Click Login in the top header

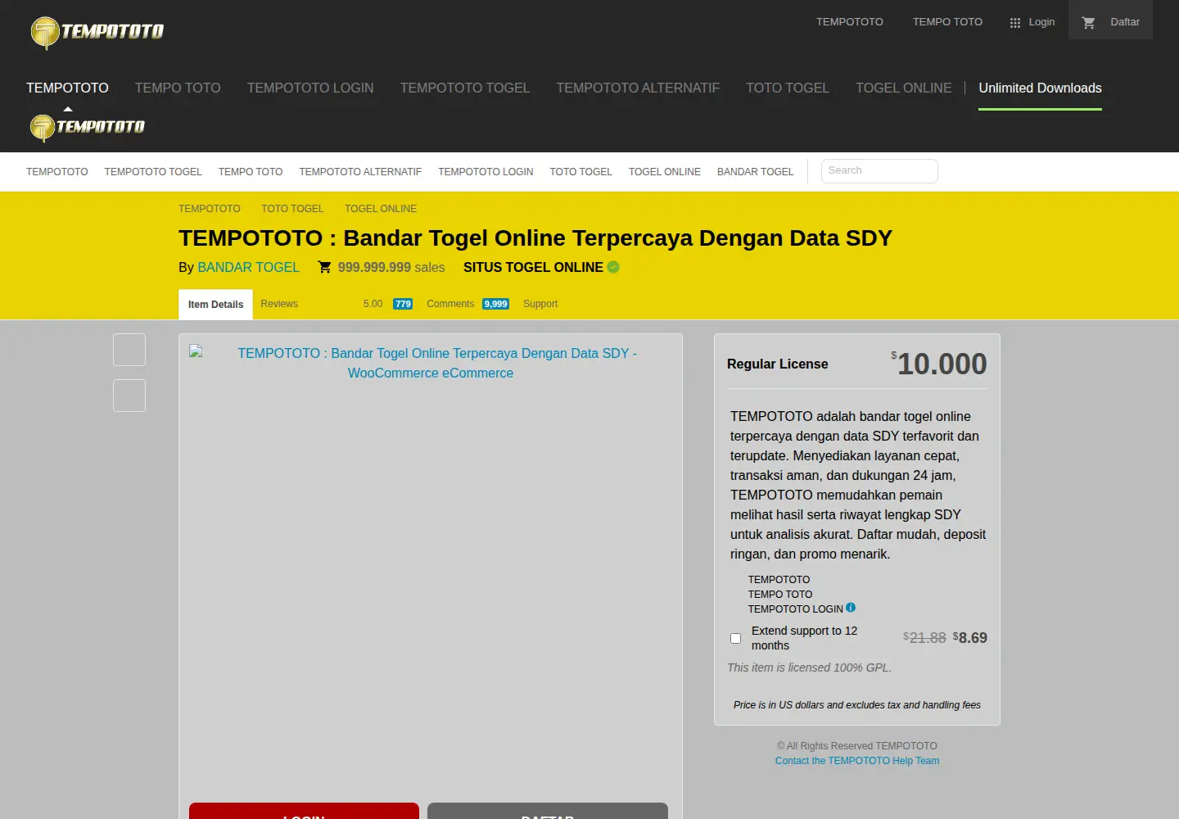click(x=1041, y=22)
